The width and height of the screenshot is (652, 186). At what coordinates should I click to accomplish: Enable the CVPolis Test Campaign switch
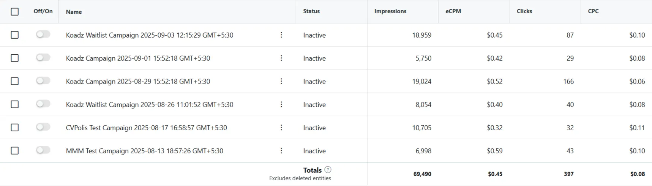coord(43,127)
